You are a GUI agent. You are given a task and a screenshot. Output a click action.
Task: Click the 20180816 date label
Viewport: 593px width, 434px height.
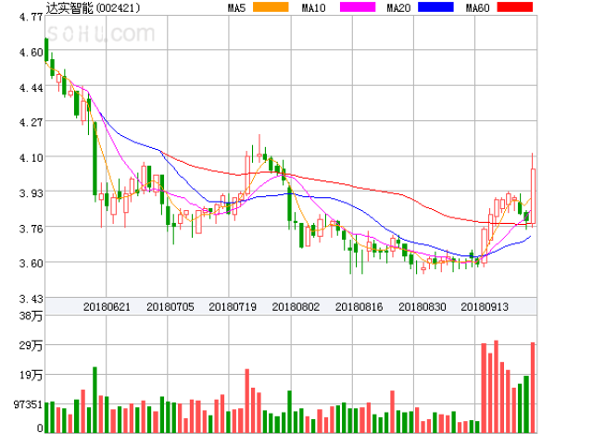(359, 306)
